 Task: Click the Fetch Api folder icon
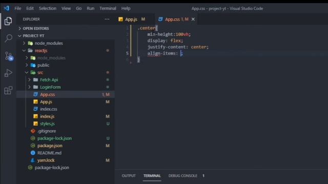point(35,80)
